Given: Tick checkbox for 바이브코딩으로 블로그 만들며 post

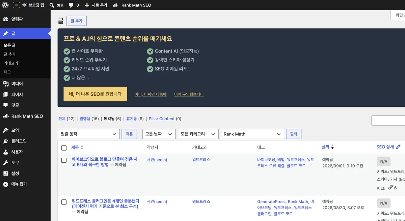Looking at the screenshot, I should 64,160.
